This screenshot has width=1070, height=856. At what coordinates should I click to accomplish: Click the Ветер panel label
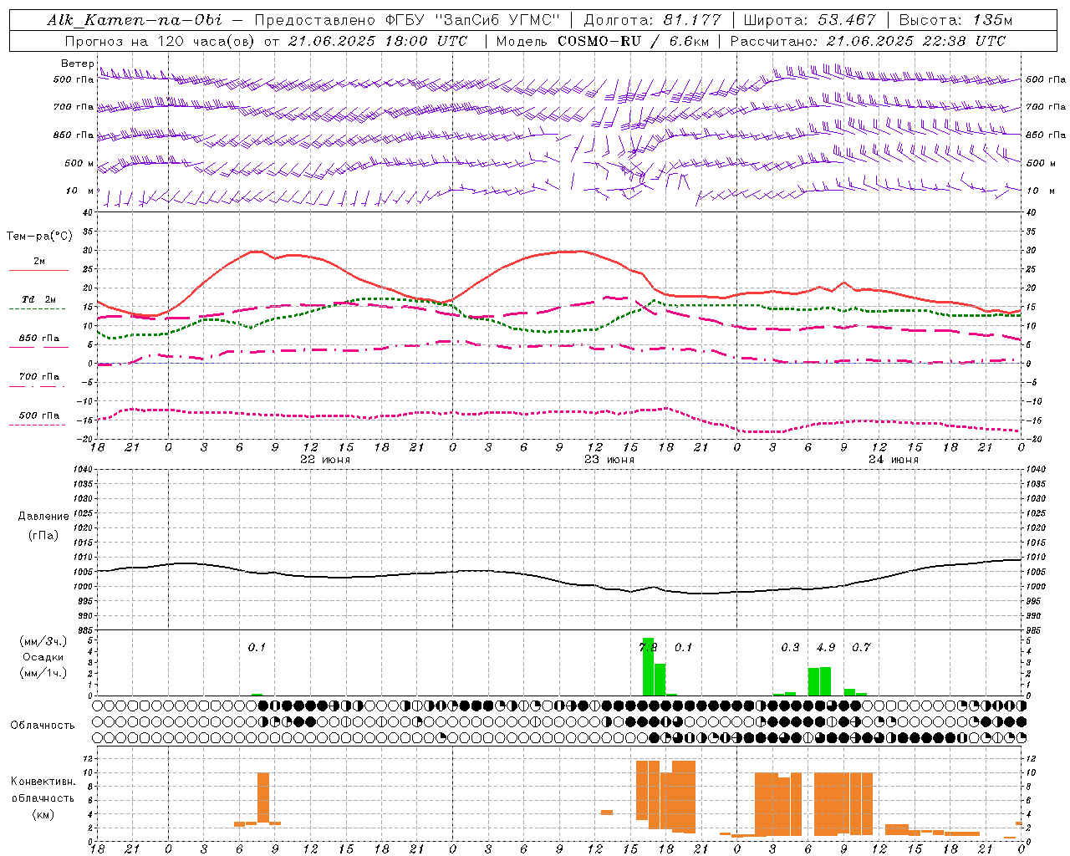[x=77, y=64]
